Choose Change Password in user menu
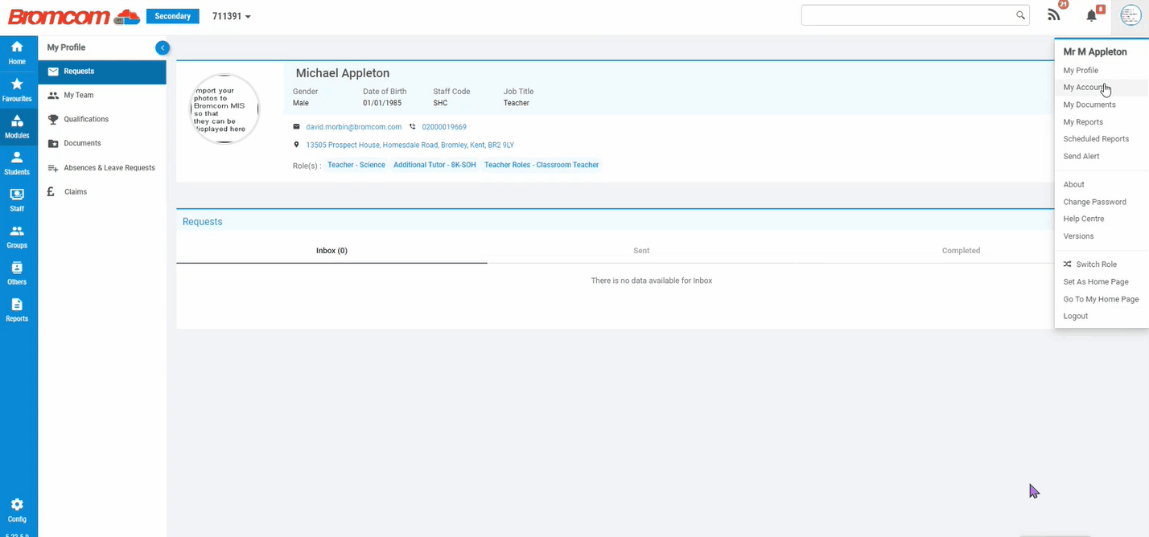 coord(1094,202)
